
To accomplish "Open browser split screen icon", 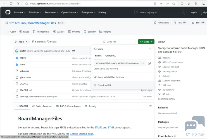I will point(182,4).
